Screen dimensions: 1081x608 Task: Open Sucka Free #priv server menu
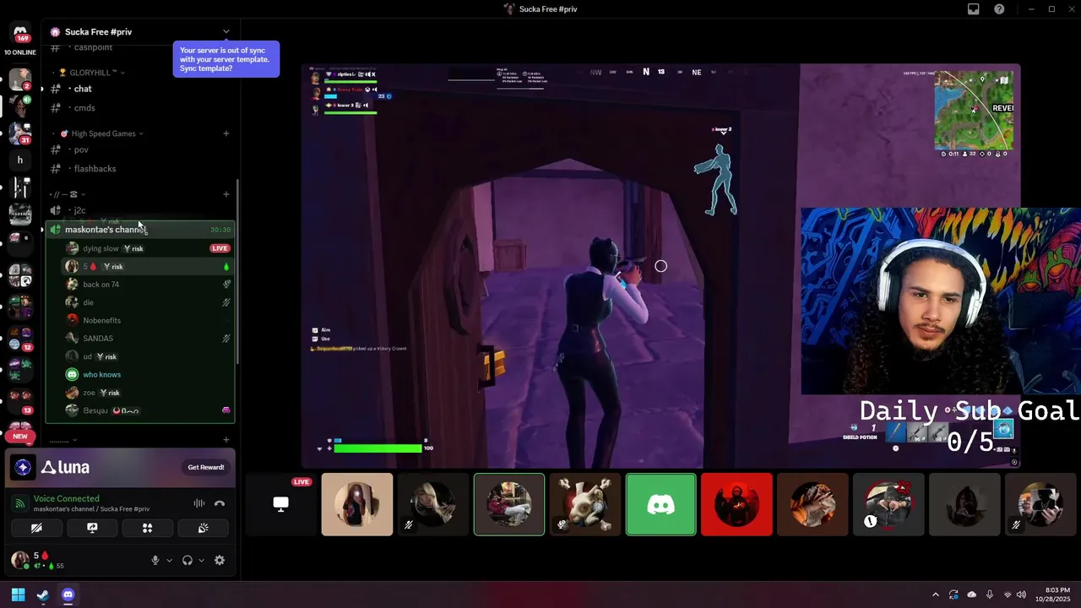pos(139,32)
